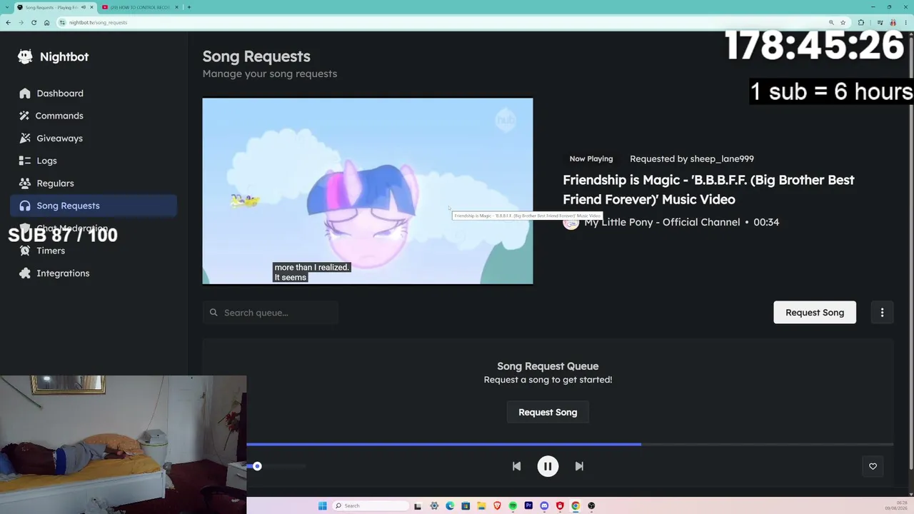Click Request Song button in the empty queue
914x514 pixels.
click(x=548, y=412)
